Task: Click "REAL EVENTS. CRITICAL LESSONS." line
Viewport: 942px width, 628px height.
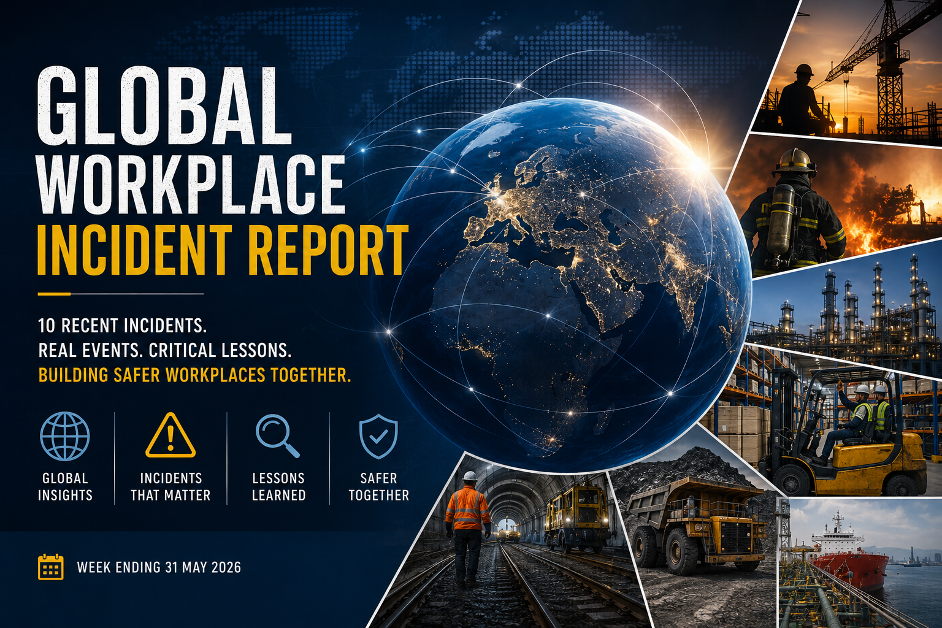Action: 165,350
